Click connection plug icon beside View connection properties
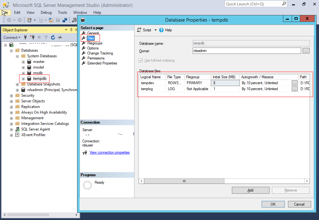 tap(85, 152)
